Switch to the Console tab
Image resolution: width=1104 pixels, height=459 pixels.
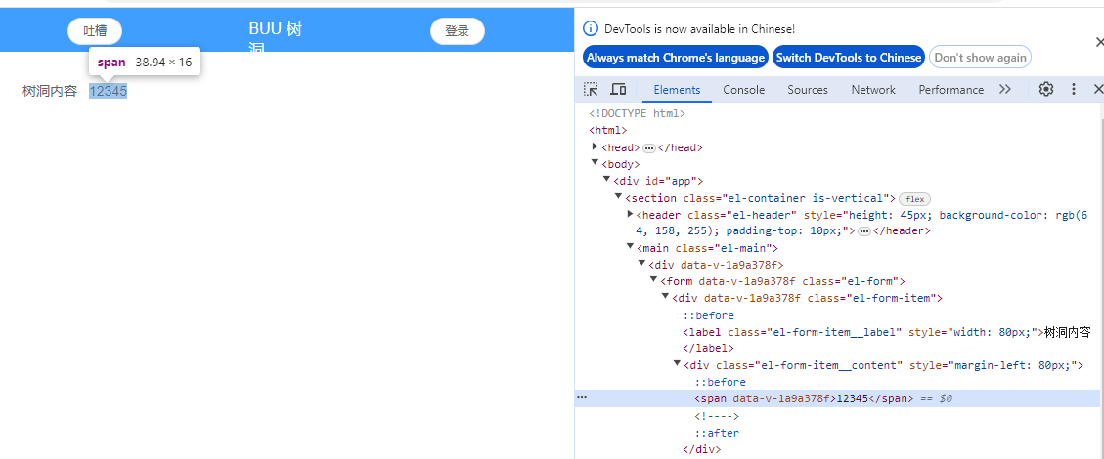(743, 89)
